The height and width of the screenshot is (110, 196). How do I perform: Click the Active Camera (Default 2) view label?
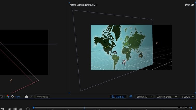83,5
